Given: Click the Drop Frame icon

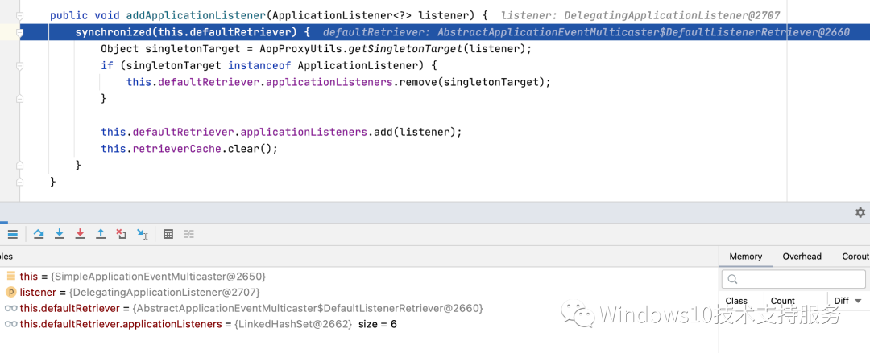Looking at the screenshot, I should tap(122, 235).
